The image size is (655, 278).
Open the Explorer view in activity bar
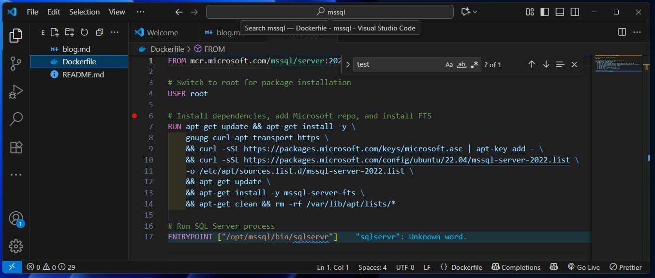16,35
